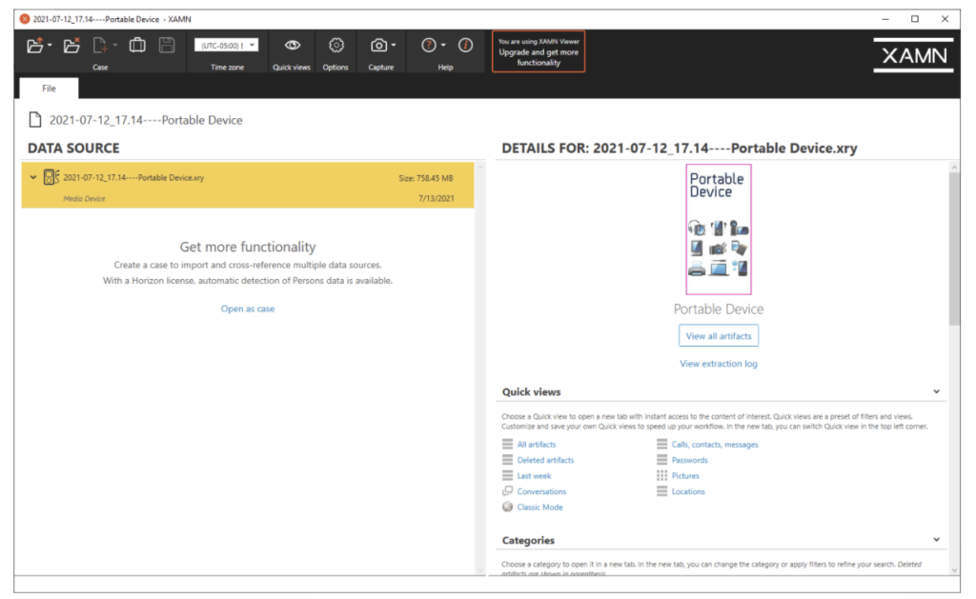Screen dimensions: 976x599
Task: Click the list icon beside Passwords
Action: (661, 460)
